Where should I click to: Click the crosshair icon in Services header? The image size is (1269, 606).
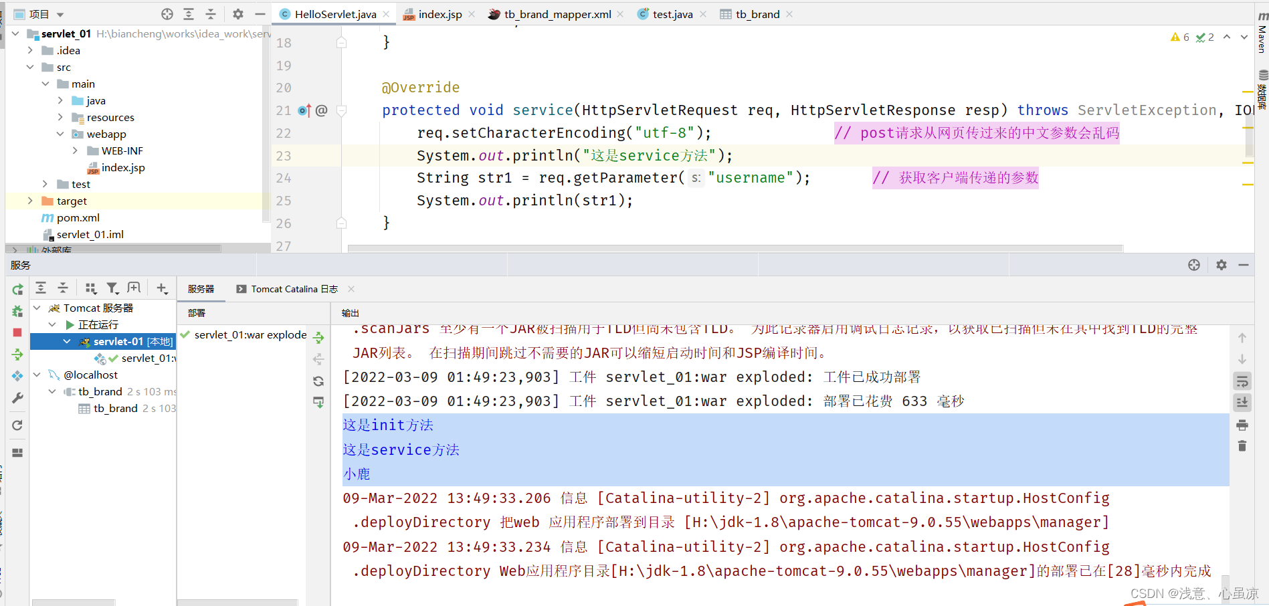(1194, 265)
